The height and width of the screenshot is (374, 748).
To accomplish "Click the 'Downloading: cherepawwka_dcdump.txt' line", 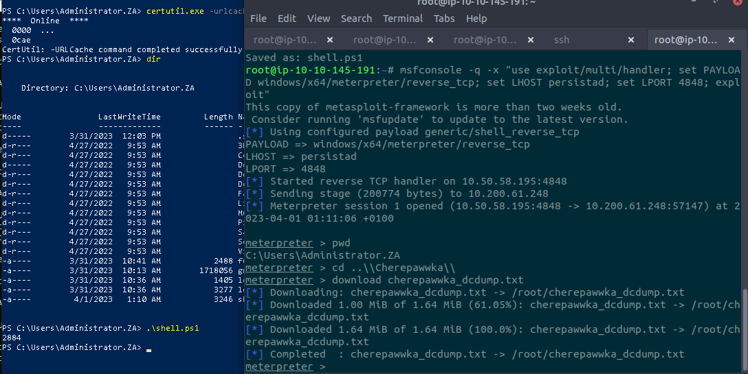I will (465, 292).
